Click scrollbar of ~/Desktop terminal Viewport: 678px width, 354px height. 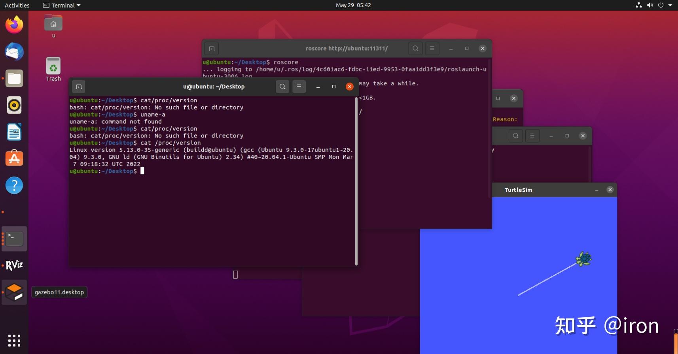[356, 181]
